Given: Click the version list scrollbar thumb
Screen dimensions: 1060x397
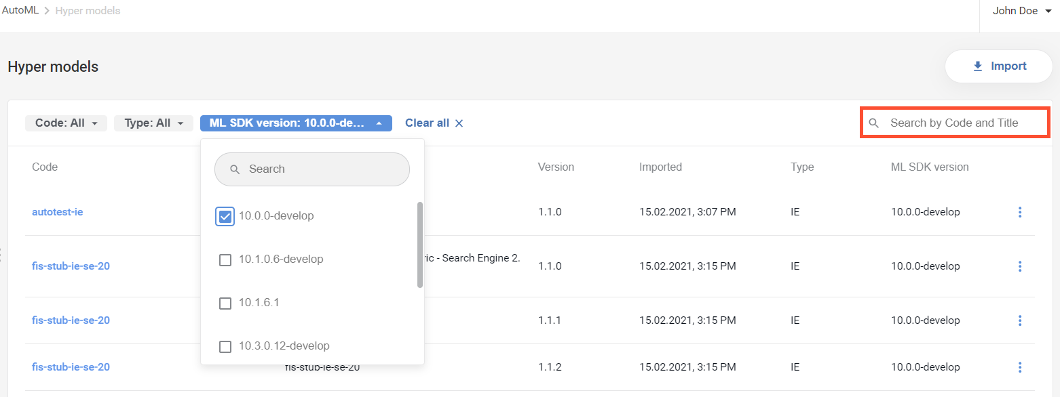Looking at the screenshot, I should [x=419, y=245].
